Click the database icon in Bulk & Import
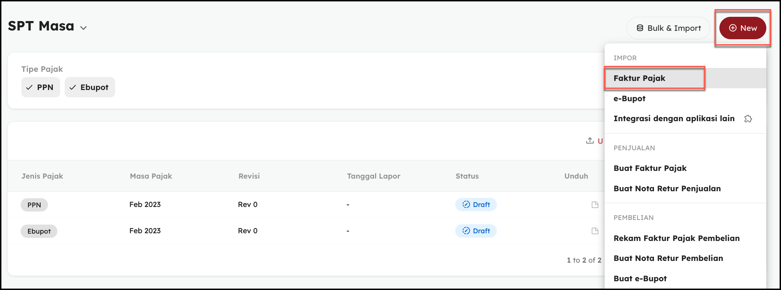 640,28
